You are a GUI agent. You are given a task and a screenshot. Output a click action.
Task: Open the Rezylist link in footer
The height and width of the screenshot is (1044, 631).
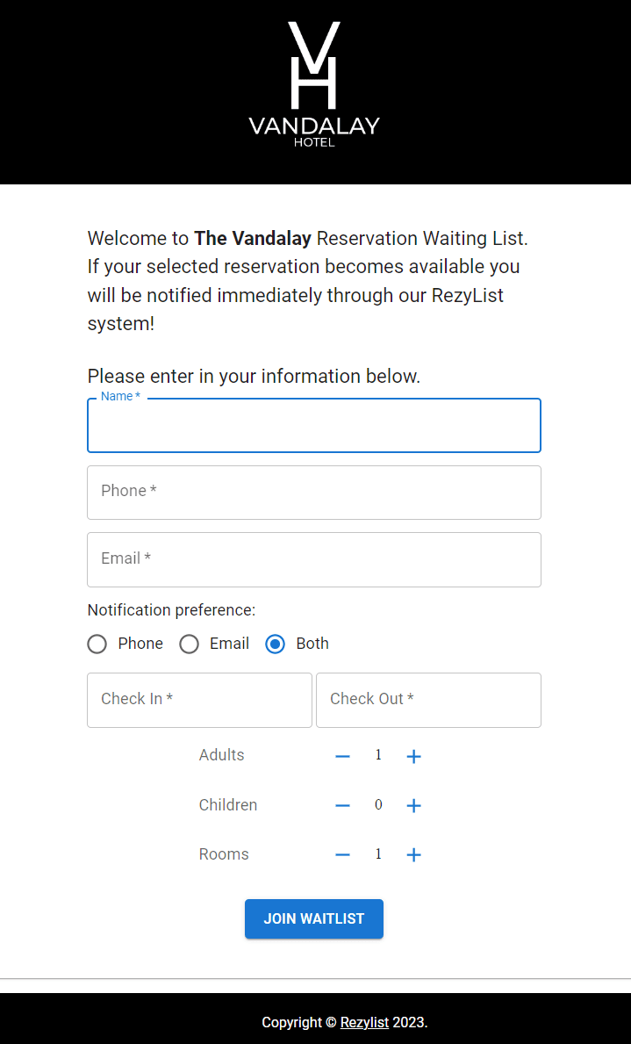[364, 1022]
